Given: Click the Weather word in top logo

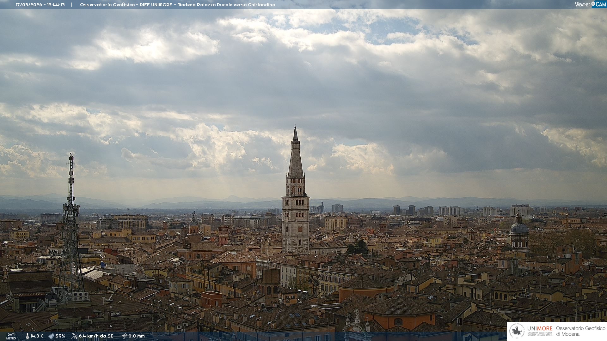Looking at the screenshot, I should pos(582,4).
